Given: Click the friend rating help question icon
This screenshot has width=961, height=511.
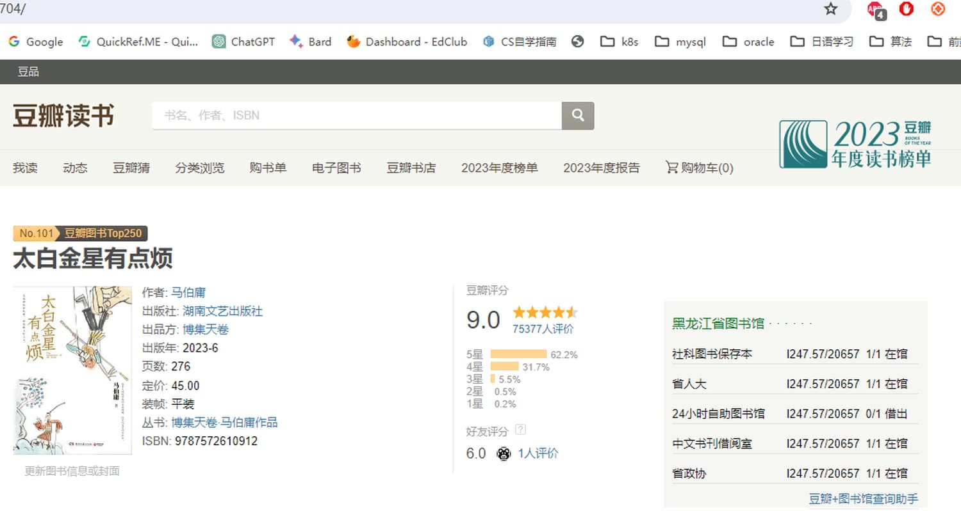Looking at the screenshot, I should [x=520, y=429].
